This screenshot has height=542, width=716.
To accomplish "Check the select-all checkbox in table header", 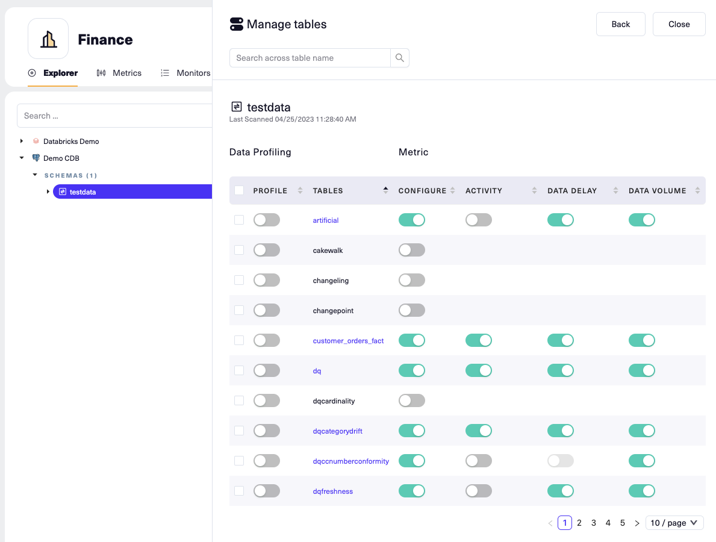I will pos(239,190).
